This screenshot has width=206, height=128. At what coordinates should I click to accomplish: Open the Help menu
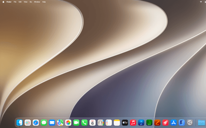tap(44, 2)
